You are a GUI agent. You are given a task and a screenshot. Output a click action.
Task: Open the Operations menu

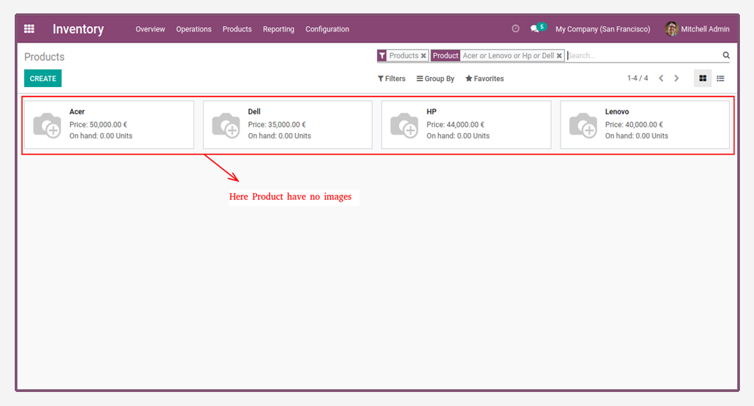click(x=194, y=29)
